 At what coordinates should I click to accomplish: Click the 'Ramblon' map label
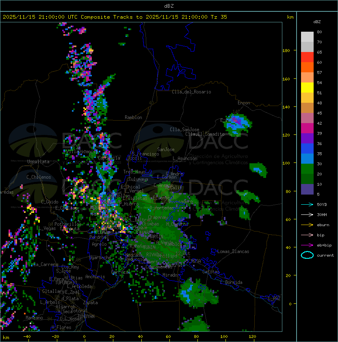click(133, 117)
